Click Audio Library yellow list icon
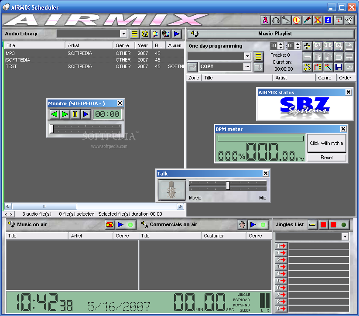The height and width of the screenshot is (316, 359). 134,34
